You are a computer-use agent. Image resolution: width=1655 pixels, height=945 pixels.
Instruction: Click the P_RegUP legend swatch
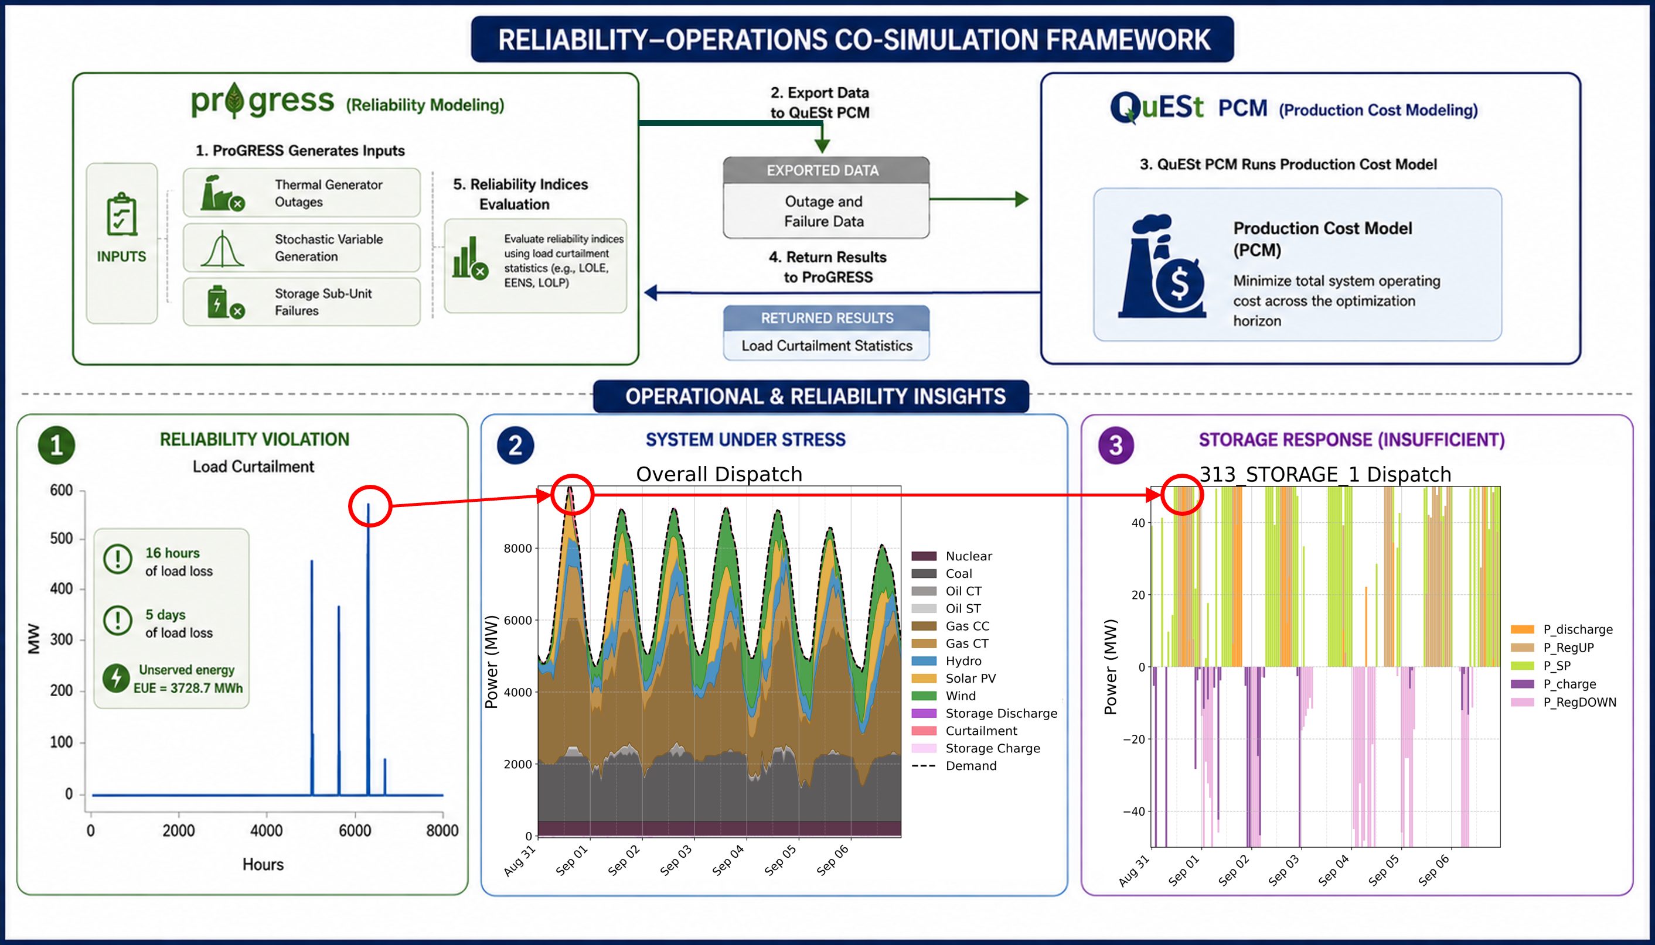pyautogui.click(x=1523, y=648)
